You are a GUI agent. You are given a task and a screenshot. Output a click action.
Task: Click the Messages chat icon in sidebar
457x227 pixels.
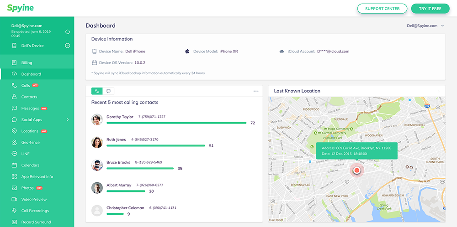[14, 108]
